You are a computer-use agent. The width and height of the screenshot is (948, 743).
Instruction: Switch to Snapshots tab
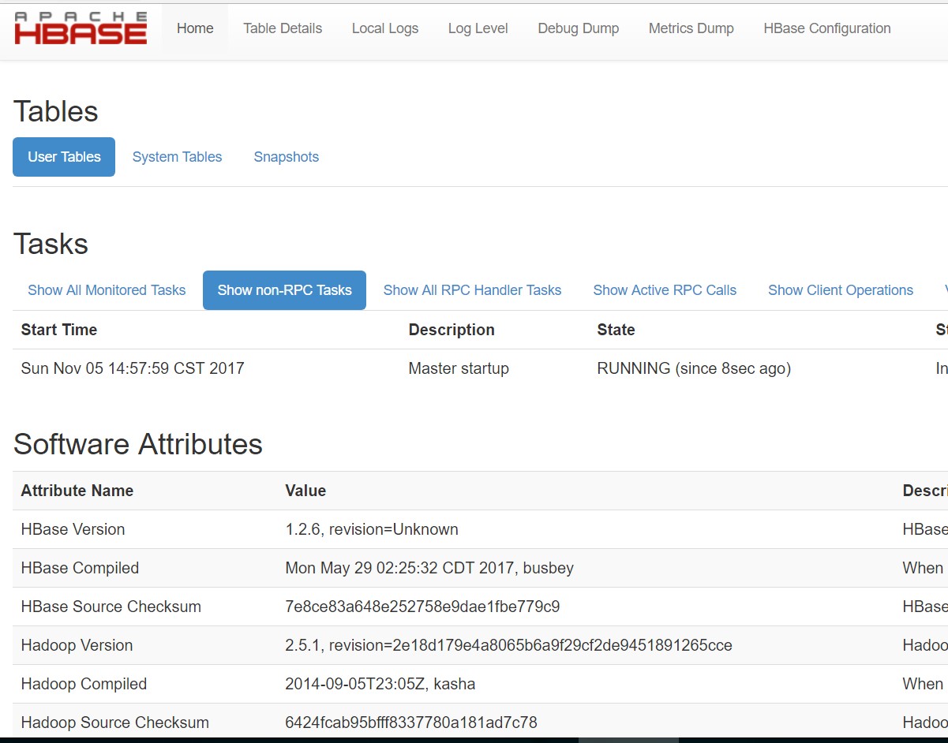[x=287, y=157]
